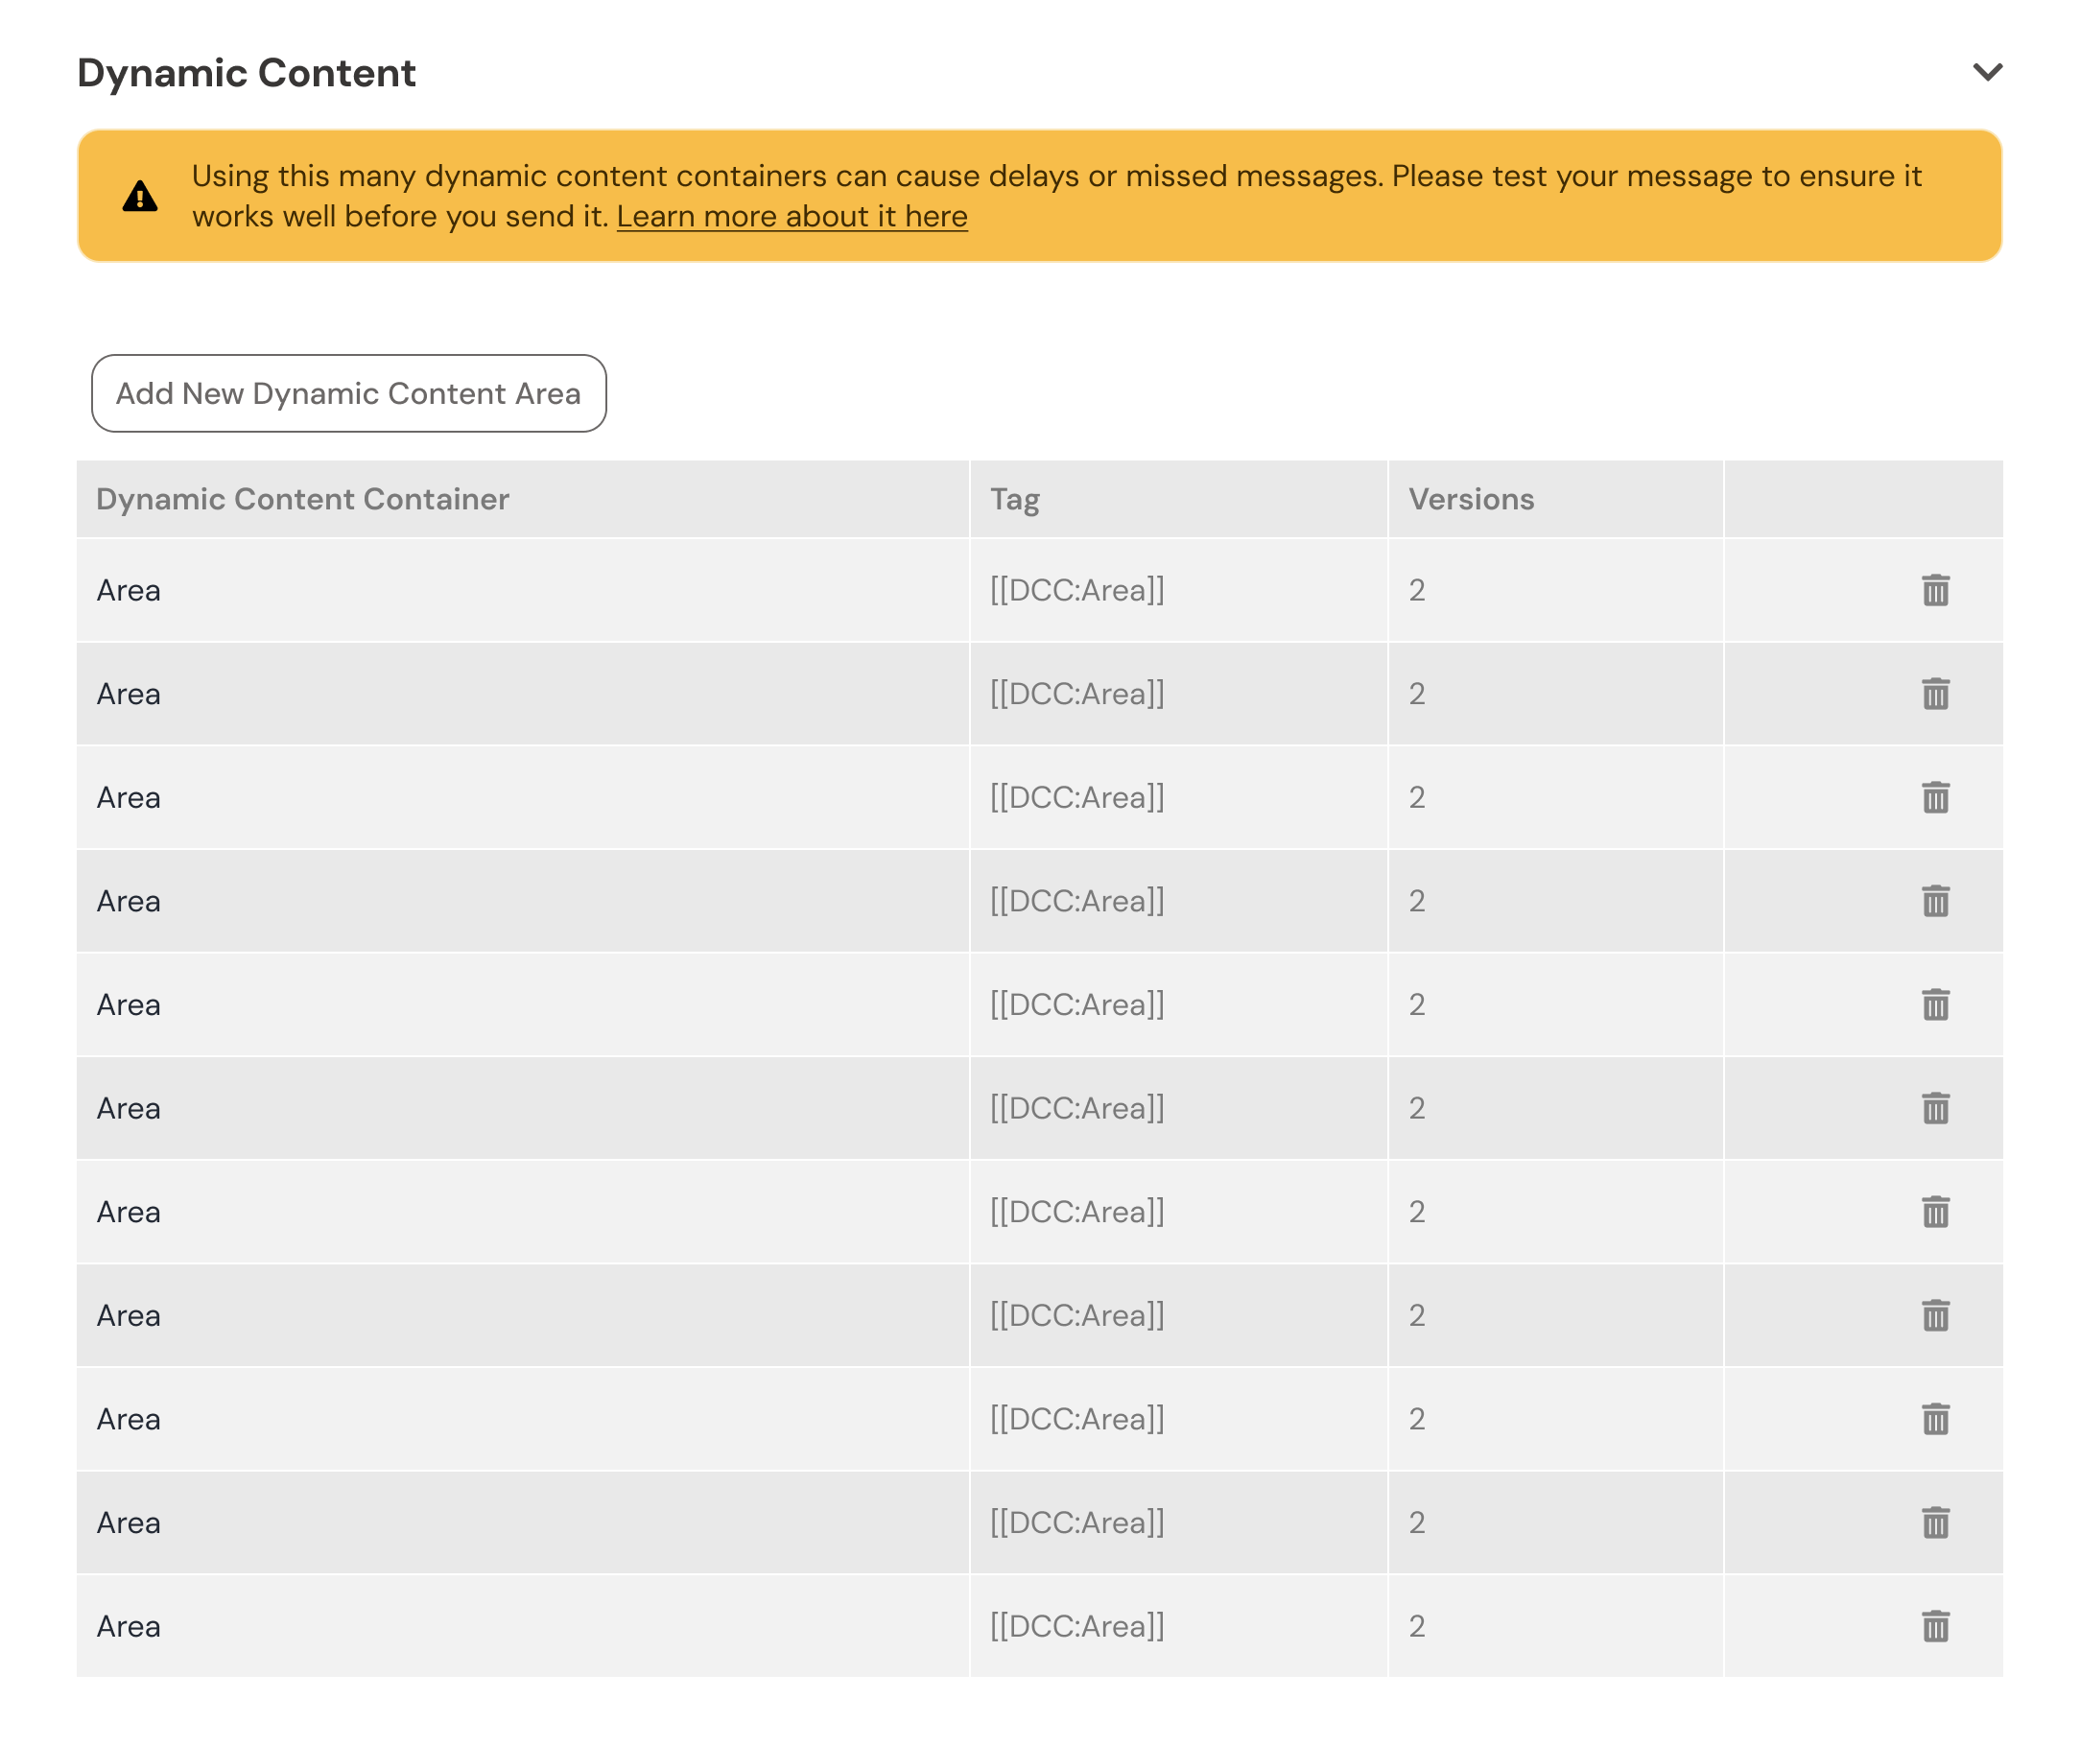Image resolution: width=2080 pixels, height=1746 pixels.
Task: Delete the fifth Area row
Action: coord(1935,1005)
